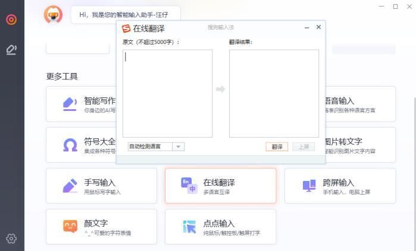Open 颜文字 emoticon icon
The image size is (416, 251).
tap(70, 227)
